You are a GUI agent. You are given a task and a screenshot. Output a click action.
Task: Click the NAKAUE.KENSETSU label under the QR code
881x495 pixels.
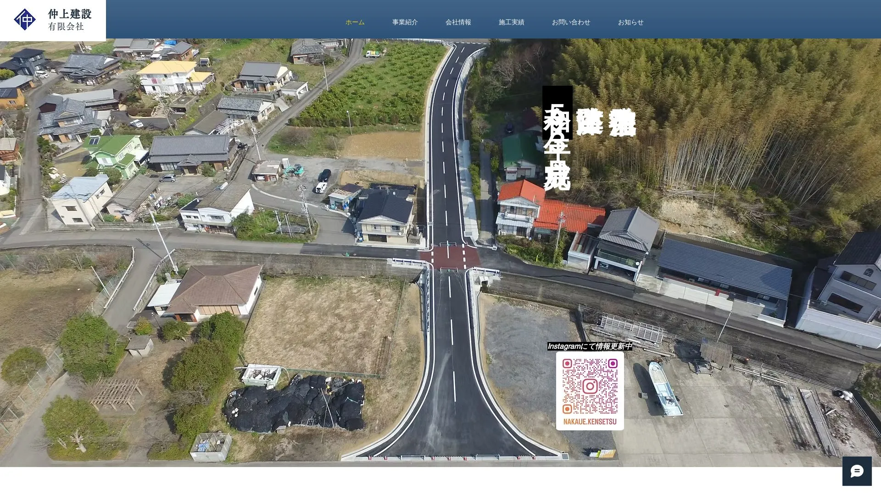click(590, 422)
